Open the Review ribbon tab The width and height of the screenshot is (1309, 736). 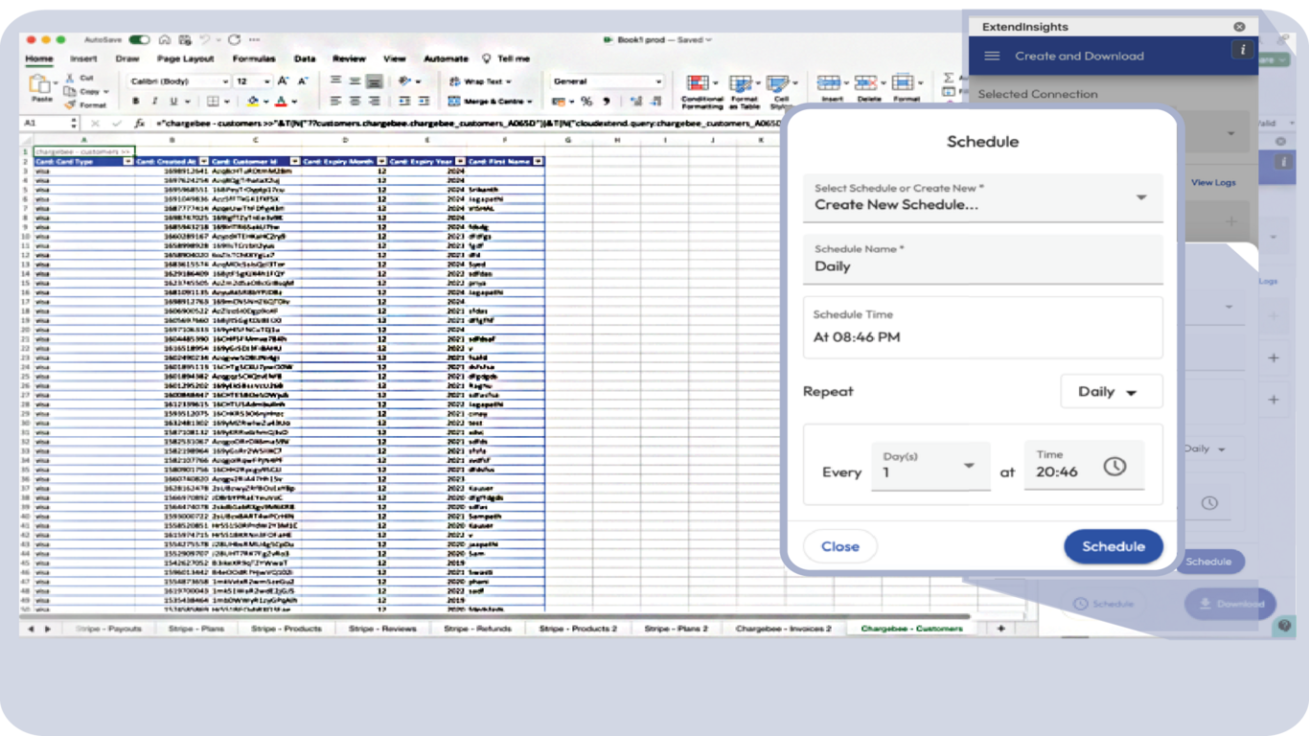pos(349,58)
